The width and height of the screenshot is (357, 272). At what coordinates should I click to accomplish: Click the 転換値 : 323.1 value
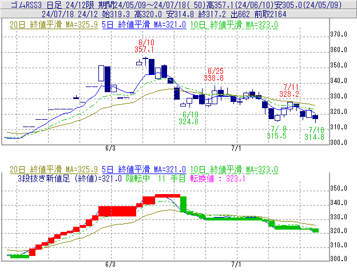[217, 178]
